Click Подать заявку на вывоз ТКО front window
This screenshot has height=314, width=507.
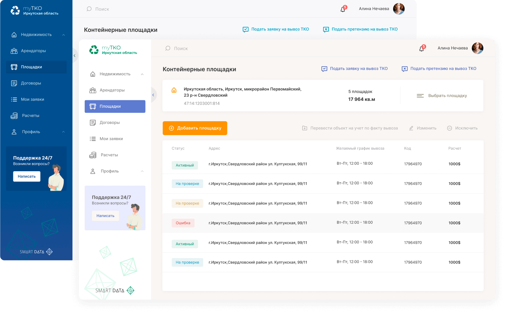(x=354, y=69)
